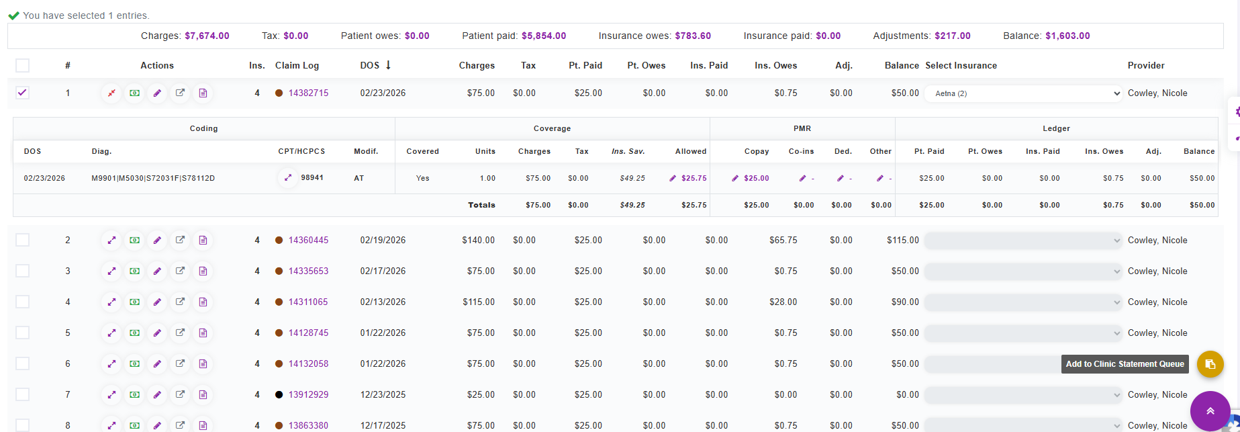The image size is (1240, 432).
Task: Open insurance dropdown for claim 14128745 row
Action: 1023,333
